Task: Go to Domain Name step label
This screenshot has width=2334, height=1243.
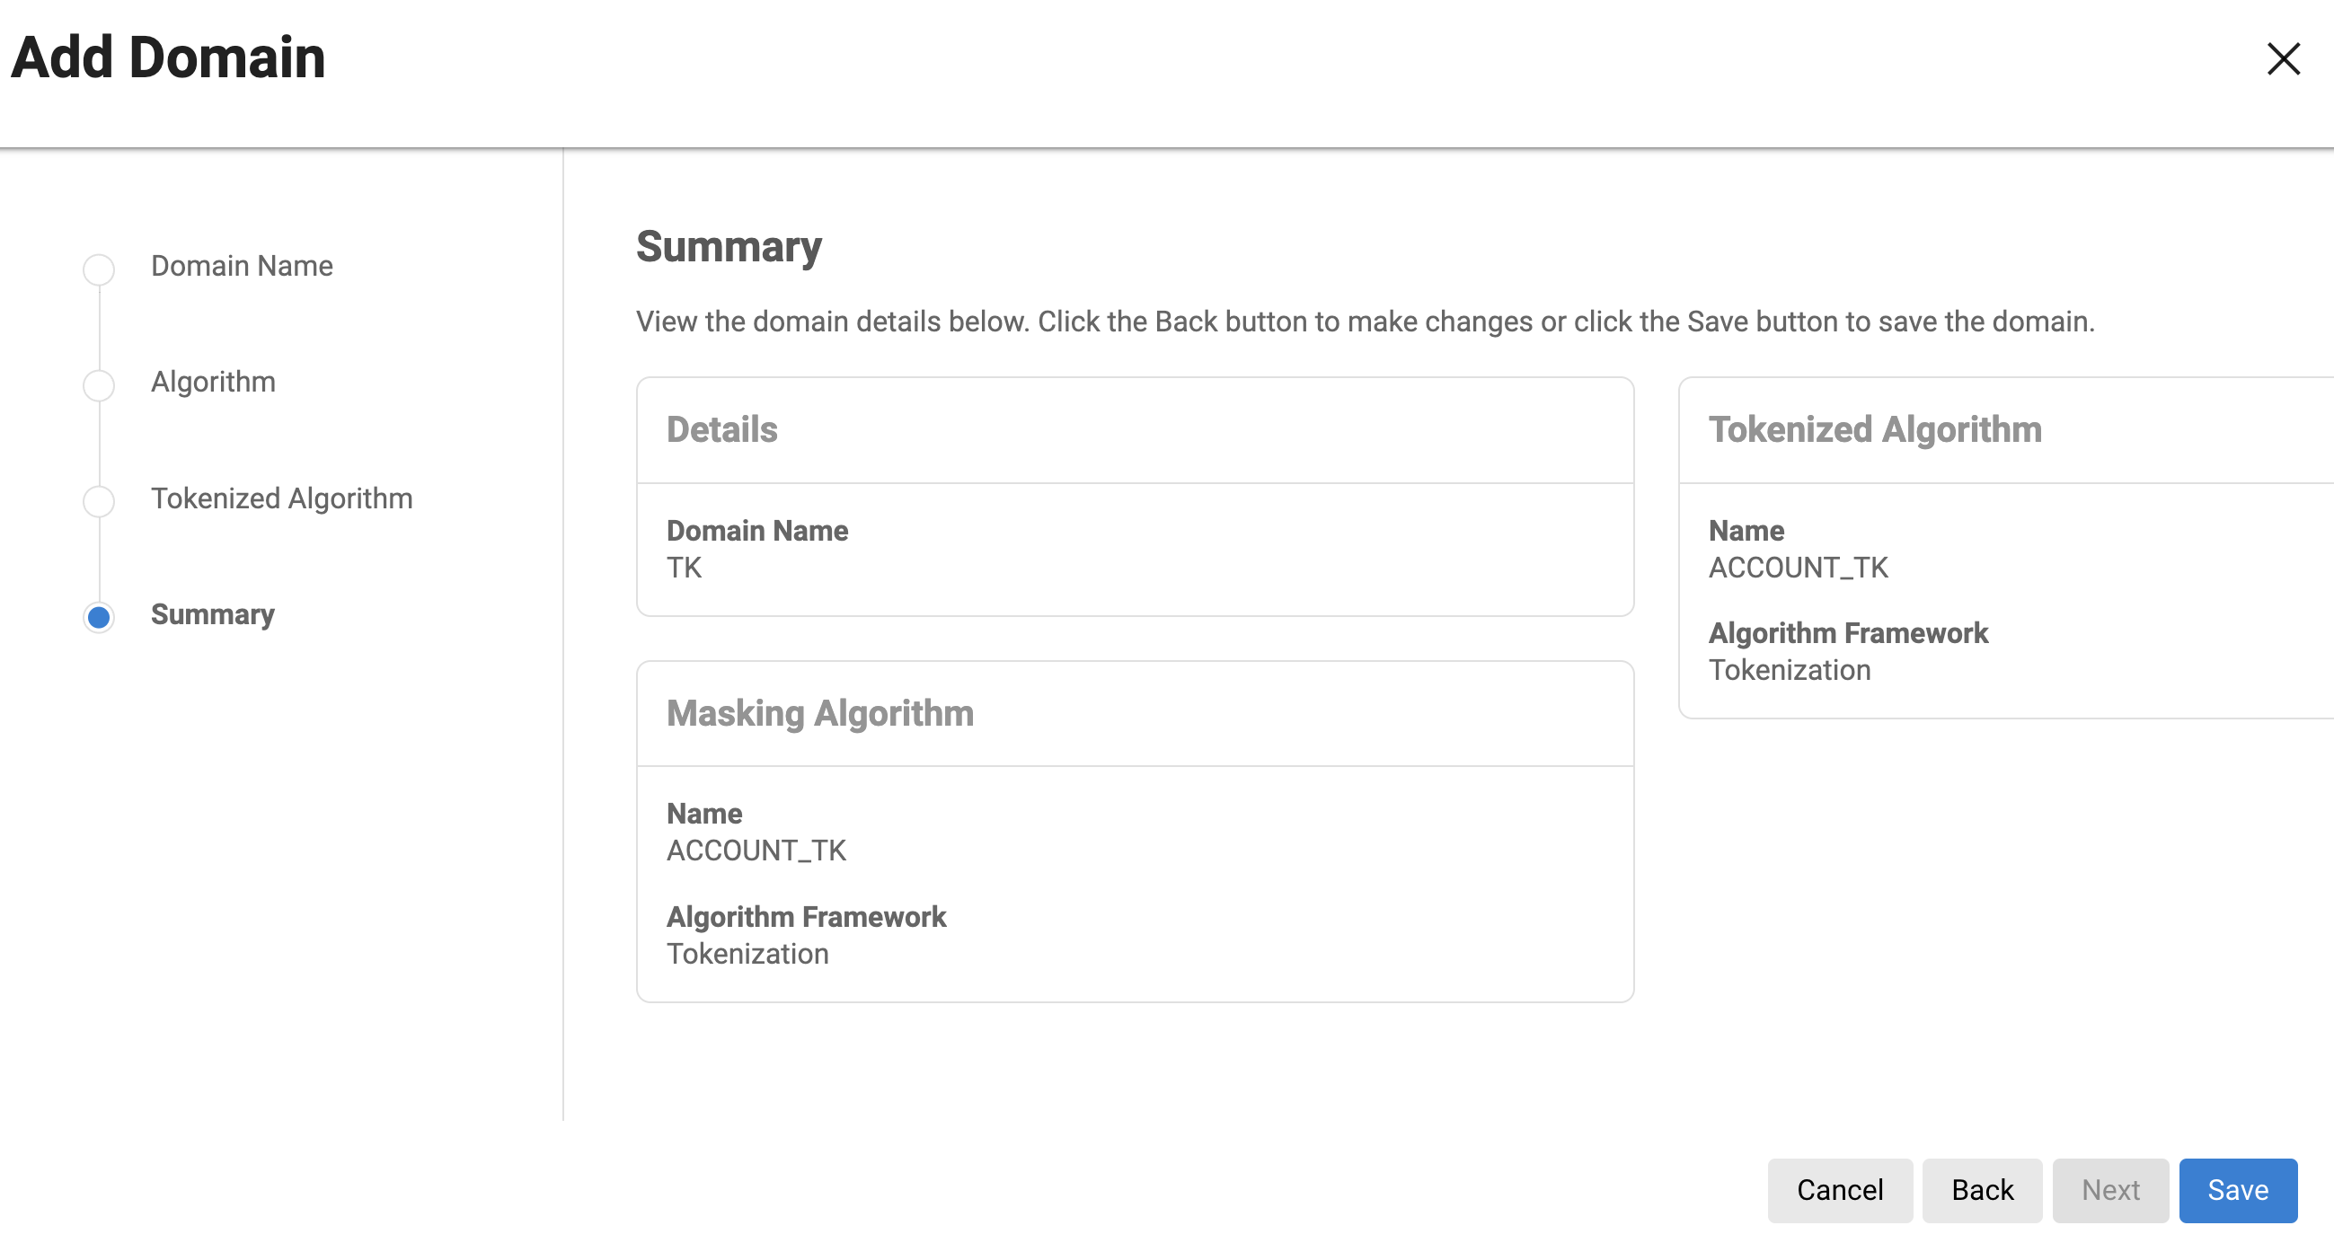Action: coord(242,266)
